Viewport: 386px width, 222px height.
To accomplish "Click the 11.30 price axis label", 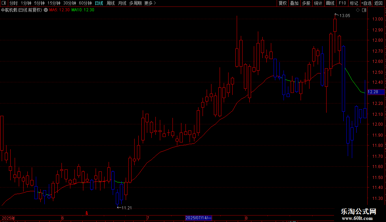I will 377,198.
